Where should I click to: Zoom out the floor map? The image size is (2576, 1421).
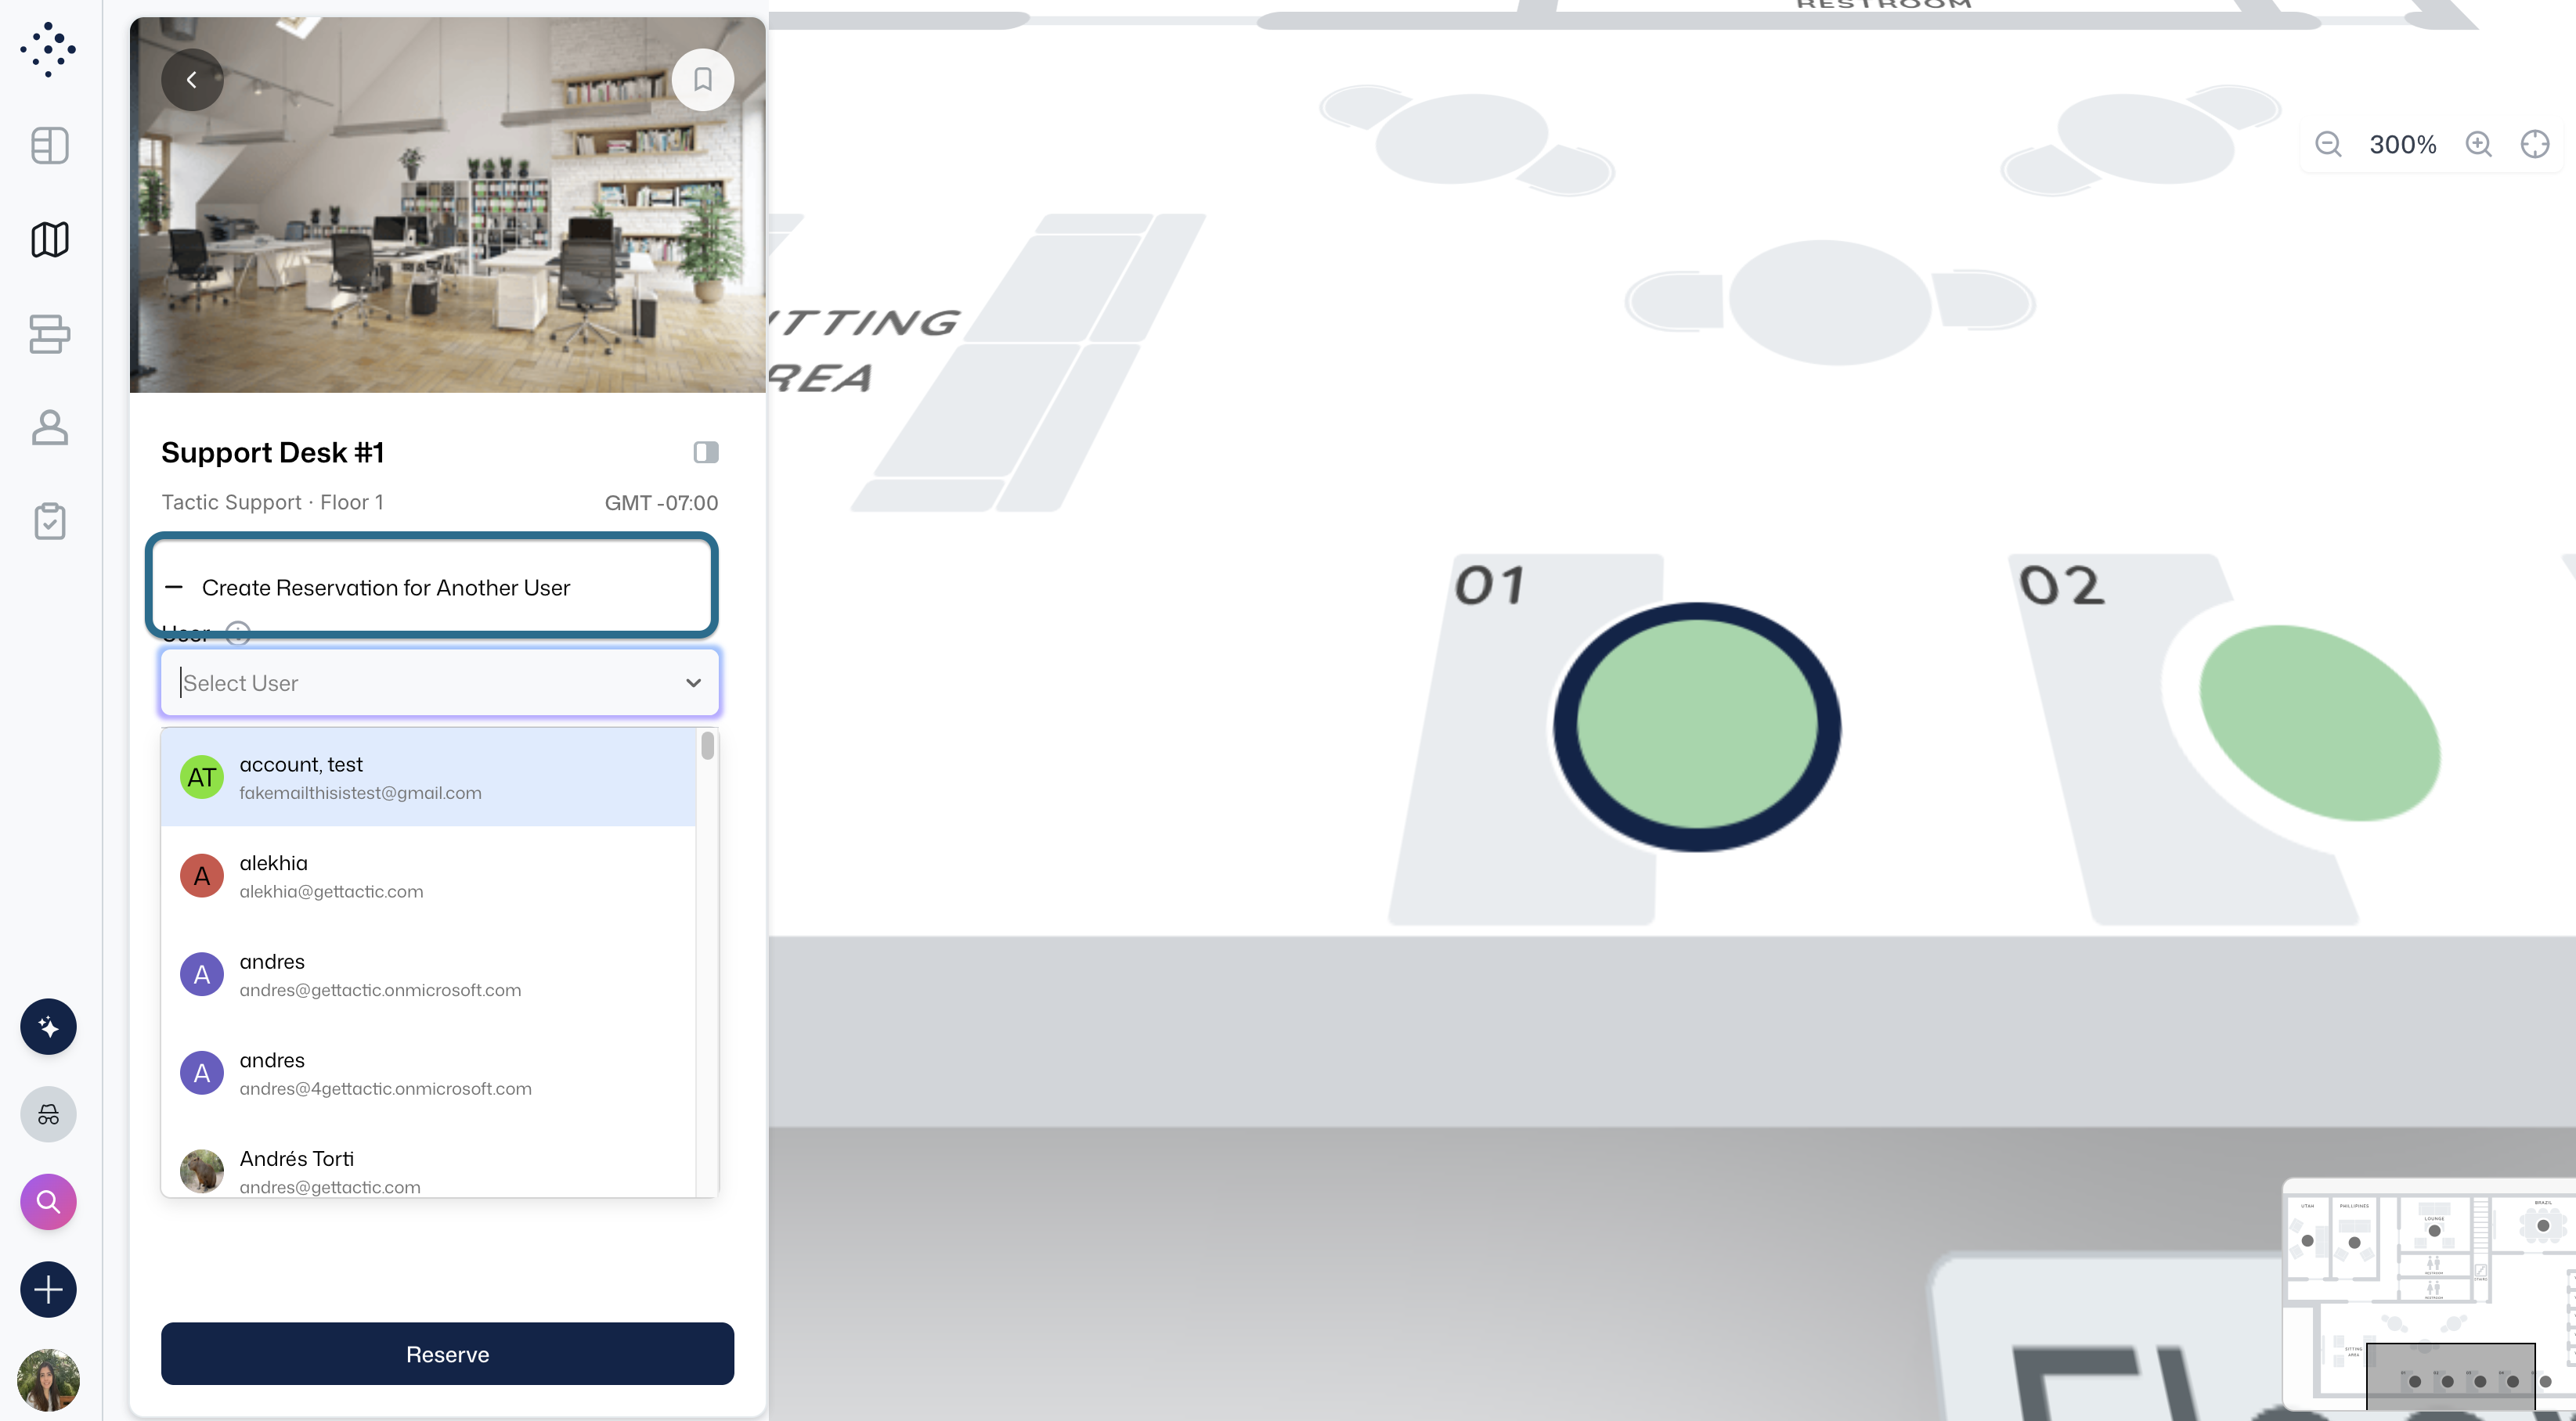tap(2328, 144)
